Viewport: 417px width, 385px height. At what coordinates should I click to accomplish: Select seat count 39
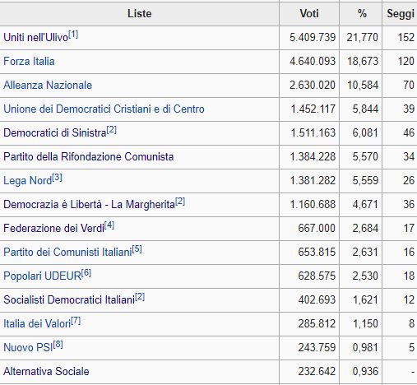click(409, 109)
